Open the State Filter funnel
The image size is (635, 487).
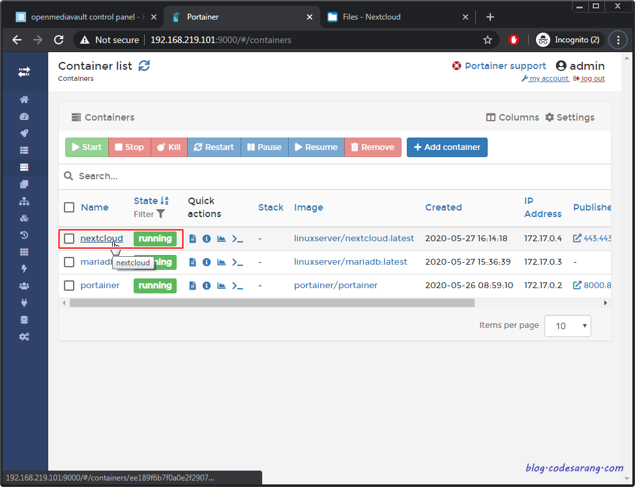pyautogui.click(x=161, y=214)
